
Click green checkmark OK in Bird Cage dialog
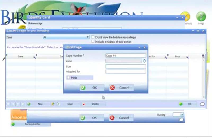[x=92, y=88]
